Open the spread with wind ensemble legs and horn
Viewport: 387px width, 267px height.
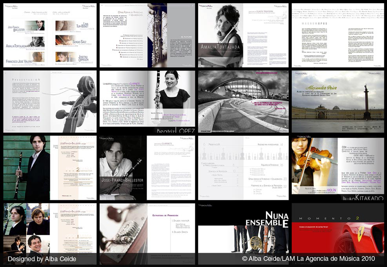243,234
